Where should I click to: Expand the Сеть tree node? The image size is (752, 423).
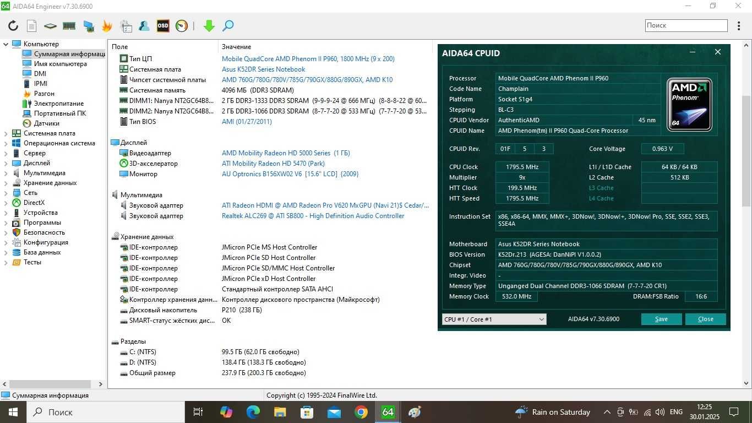[x=6, y=193]
